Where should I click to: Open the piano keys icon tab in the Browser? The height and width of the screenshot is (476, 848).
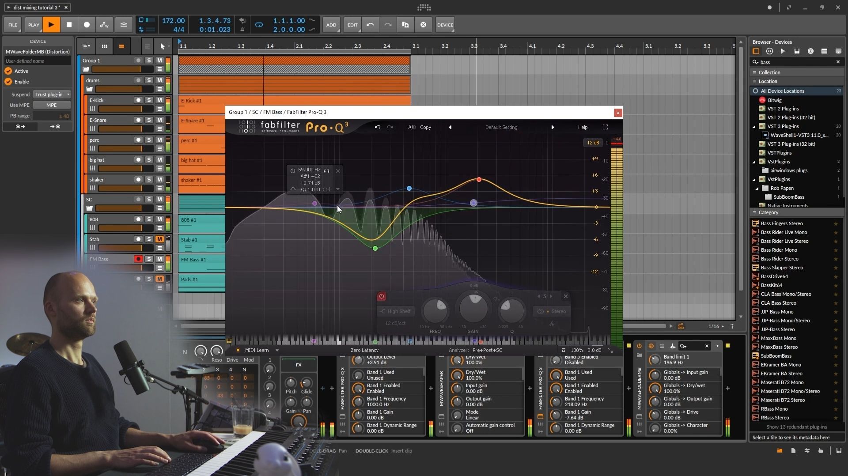click(797, 51)
